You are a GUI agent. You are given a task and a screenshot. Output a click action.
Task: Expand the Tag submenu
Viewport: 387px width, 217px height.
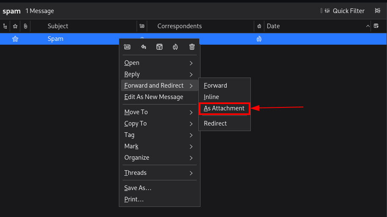[159, 135]
